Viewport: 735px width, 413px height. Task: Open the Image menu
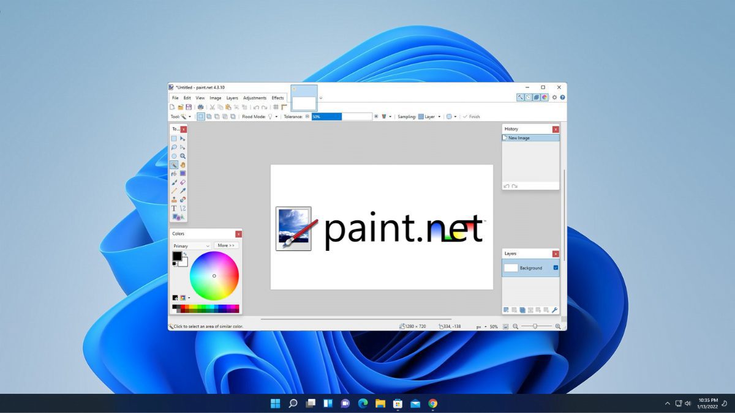click(x=216, y=98)
